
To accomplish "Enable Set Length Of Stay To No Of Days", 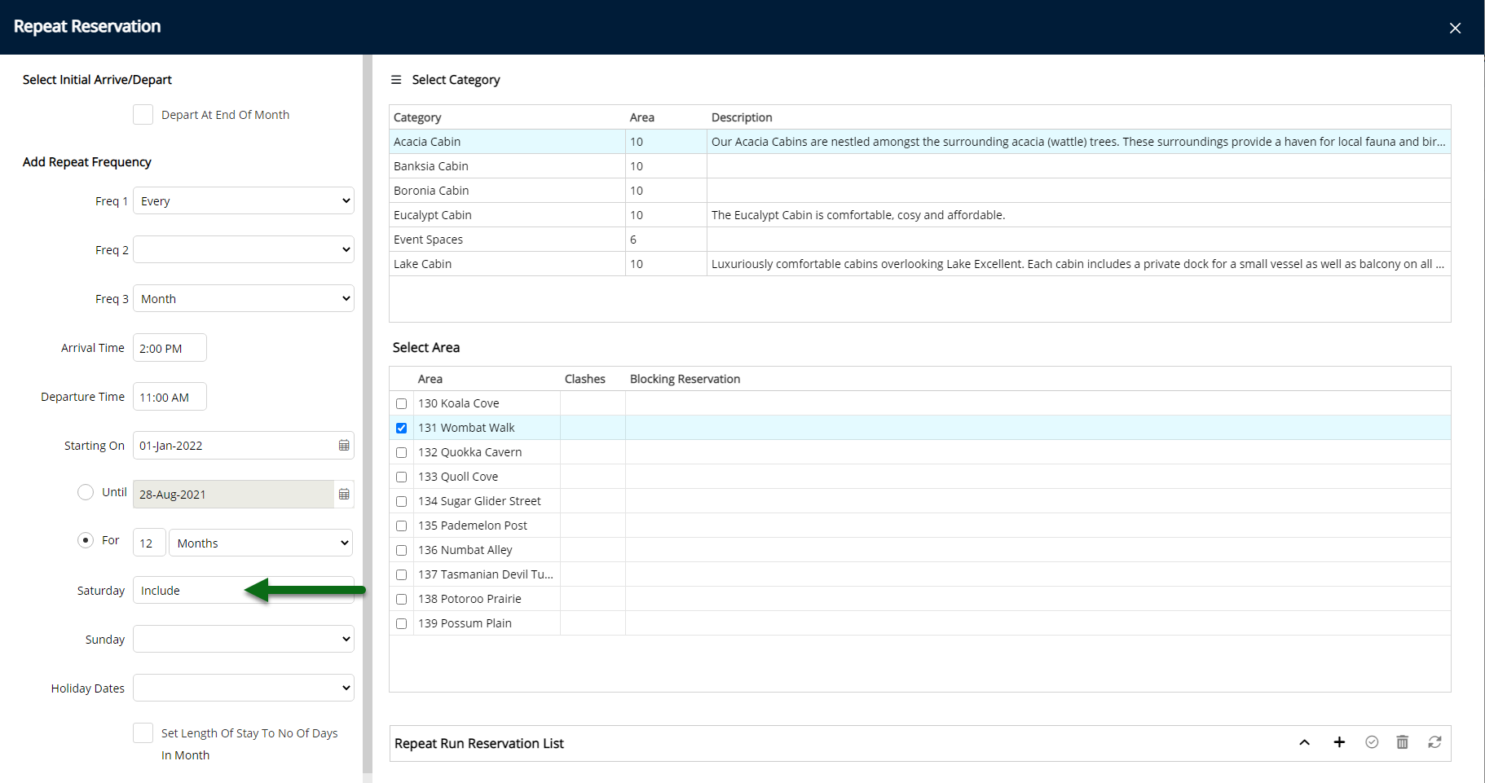I will click(x=143, y=733).
